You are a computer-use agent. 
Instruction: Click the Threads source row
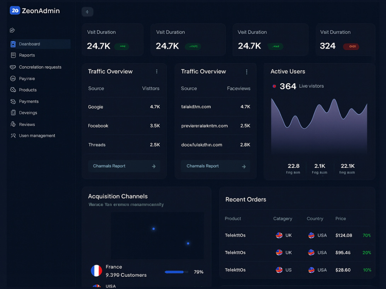124,145
